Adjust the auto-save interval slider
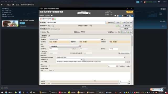168x94 pixels. click(x=49, y=66)
